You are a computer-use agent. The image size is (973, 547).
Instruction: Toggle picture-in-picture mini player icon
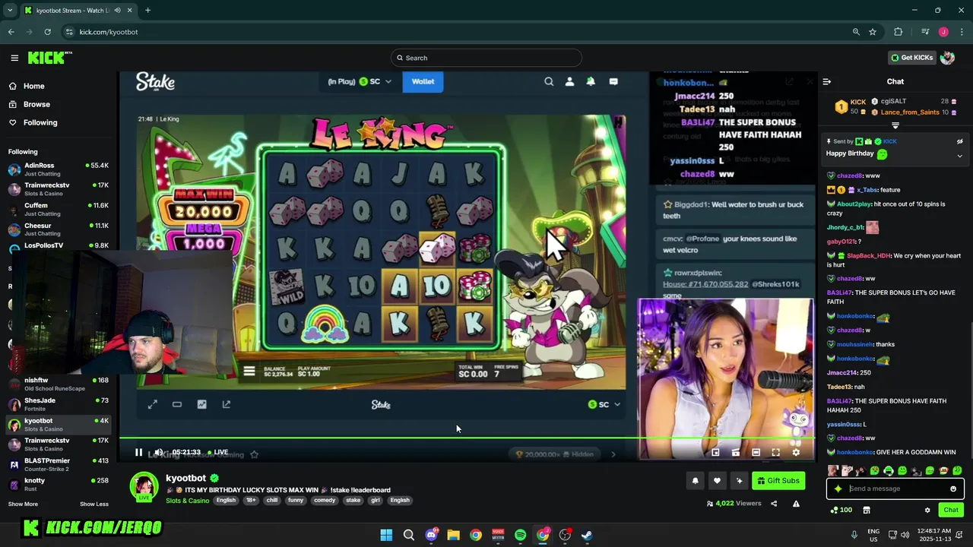coord(715,452)
